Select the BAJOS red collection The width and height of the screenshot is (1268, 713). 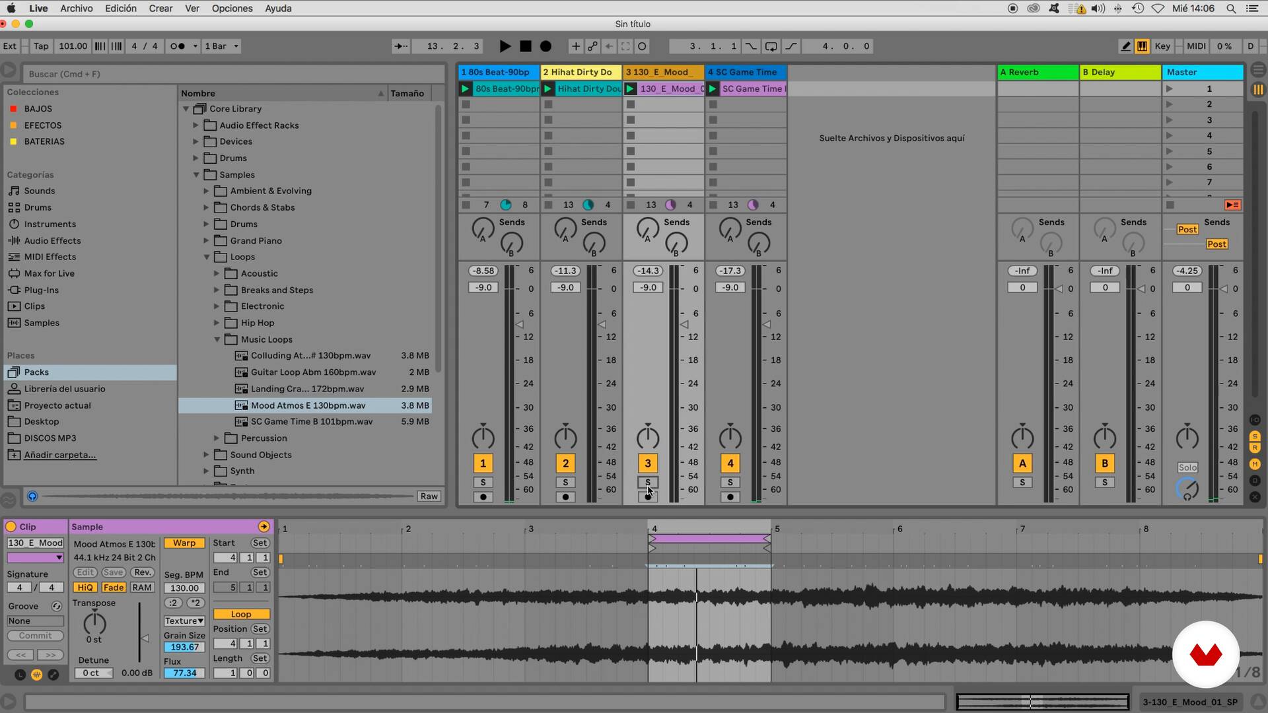[x=38, y=109]
